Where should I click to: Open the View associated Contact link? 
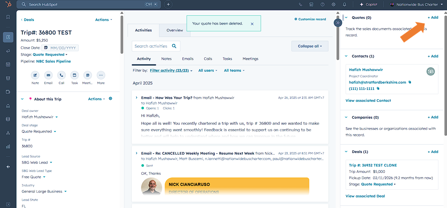pos(368,100)
